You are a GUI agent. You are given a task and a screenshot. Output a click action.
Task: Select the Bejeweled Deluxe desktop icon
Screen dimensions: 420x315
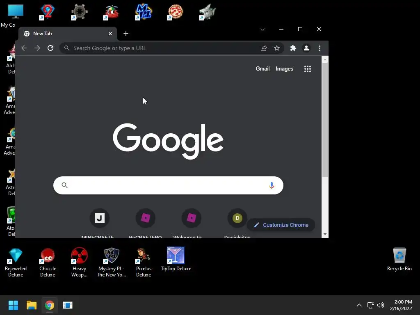[x=16, y=262]
